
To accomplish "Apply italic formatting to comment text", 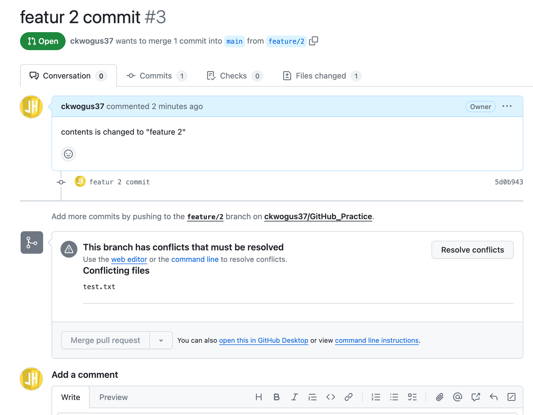I will click(x=295, y=397).
